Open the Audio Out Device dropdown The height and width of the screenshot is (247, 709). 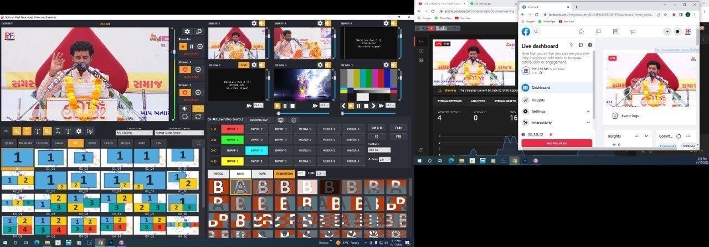176,133
